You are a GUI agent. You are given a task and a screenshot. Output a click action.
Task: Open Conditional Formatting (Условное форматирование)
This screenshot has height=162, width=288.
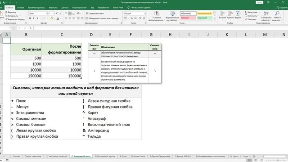coord(157,16)
